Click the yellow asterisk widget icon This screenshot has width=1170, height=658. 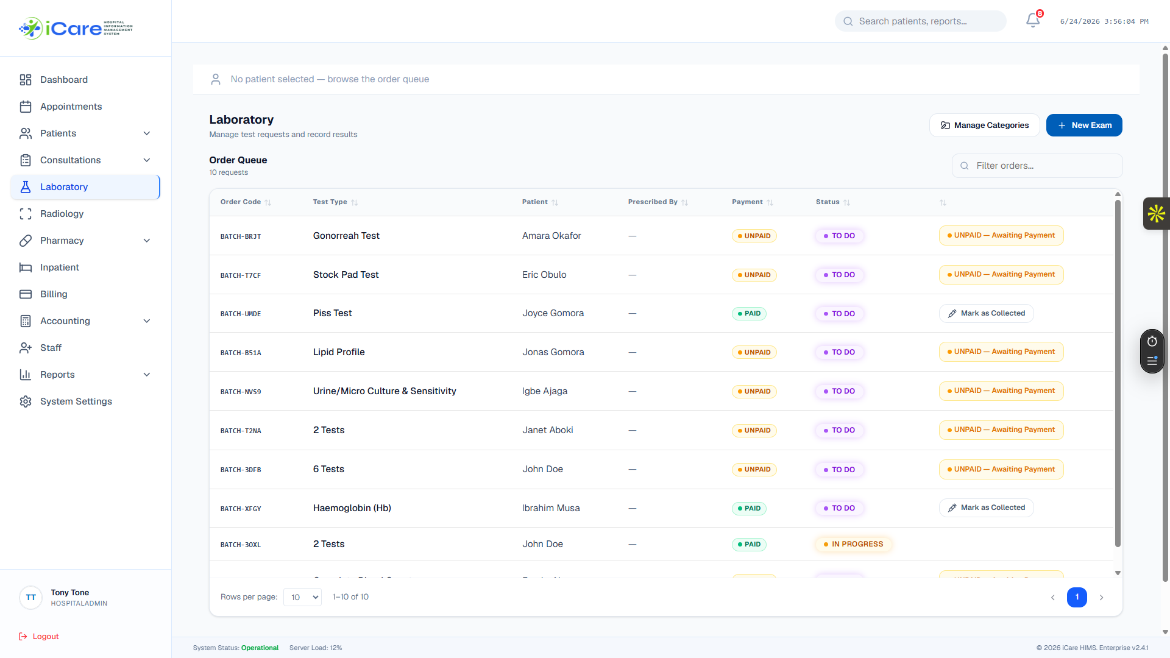pyautogui.click(x=1156, y=214)
